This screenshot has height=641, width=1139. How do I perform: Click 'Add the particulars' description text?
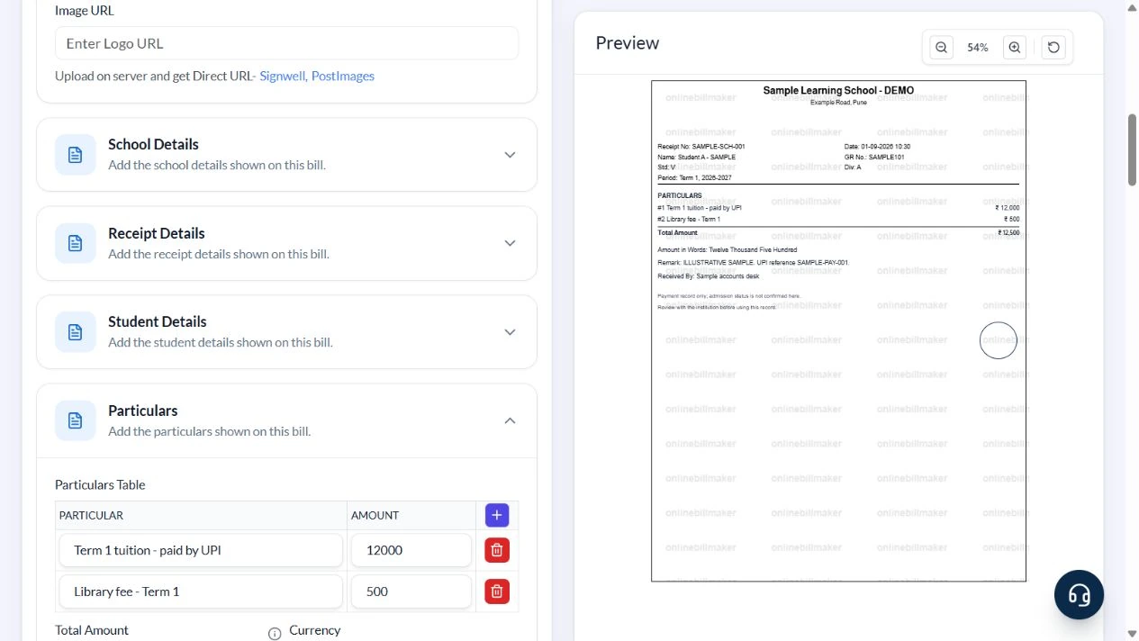(x=210, y=431)
